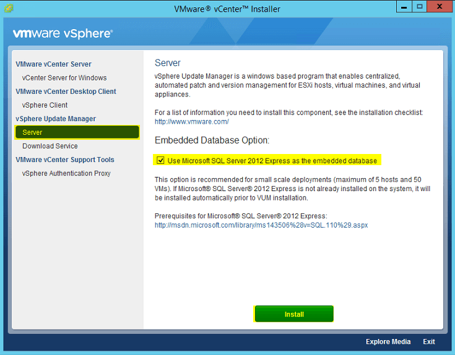This screenshot has height=355, width=455.
Task: Open the msdn.microsoft.com prerequisites link
Action: pos(261,225)
